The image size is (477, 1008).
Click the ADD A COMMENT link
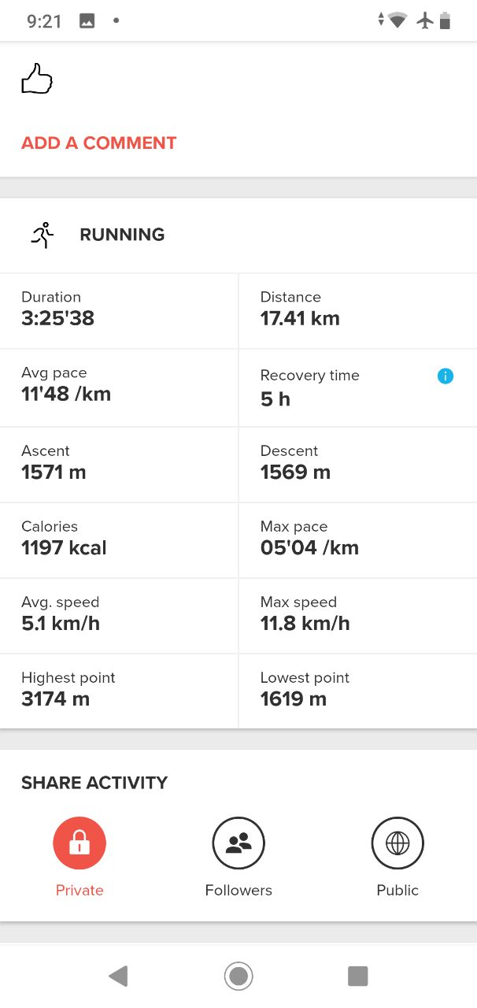[x=99, y=143]
